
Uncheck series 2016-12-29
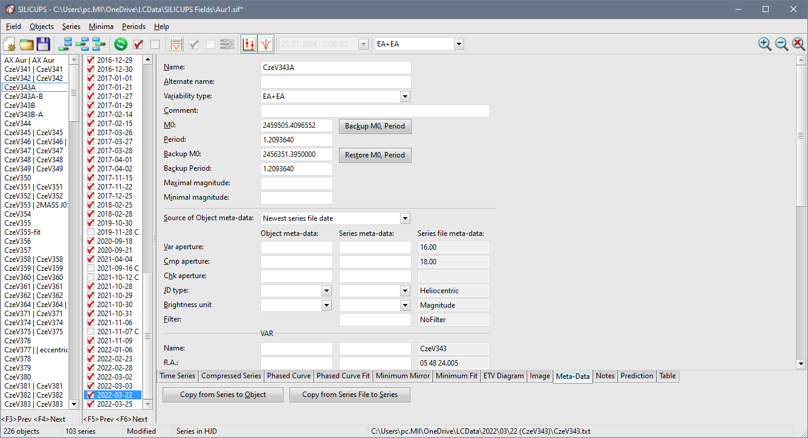pos(91,60)
